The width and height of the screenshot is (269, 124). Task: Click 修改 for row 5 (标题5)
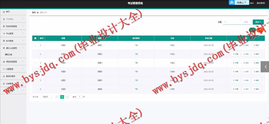click(x=246, y=80)
